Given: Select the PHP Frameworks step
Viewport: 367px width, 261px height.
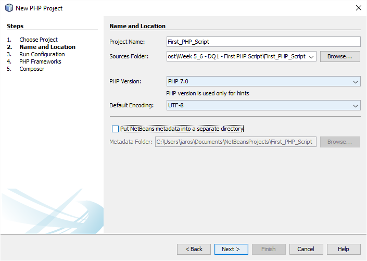Looking at the screenshot, I should 40,61.
